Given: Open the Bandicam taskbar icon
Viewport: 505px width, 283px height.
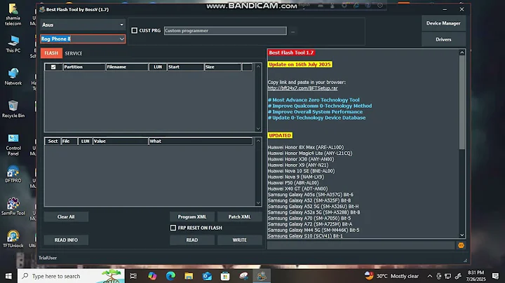Looking at the screenshot, I should point(243,276).
